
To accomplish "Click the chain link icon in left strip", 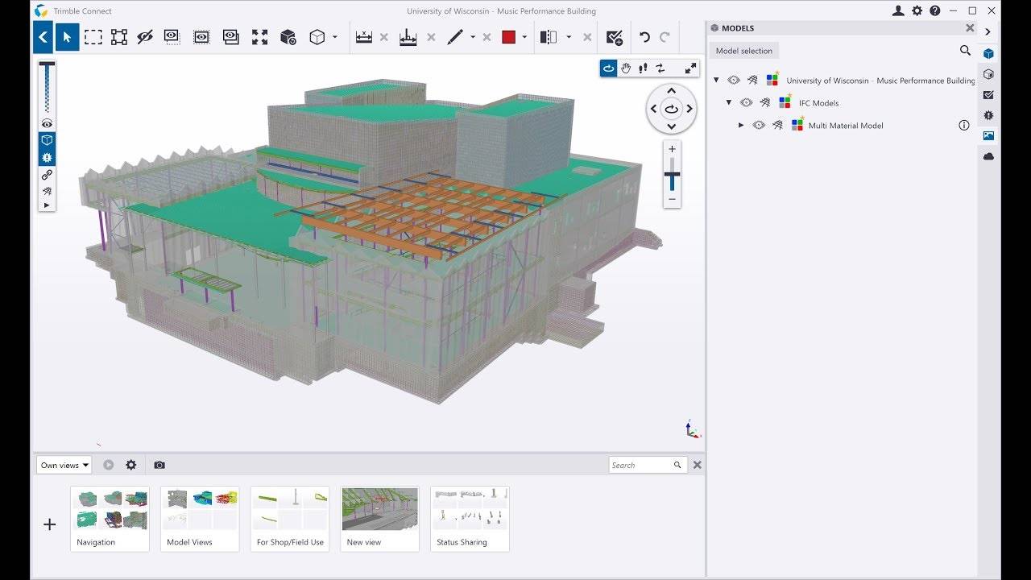I will [x=47, y=175].
